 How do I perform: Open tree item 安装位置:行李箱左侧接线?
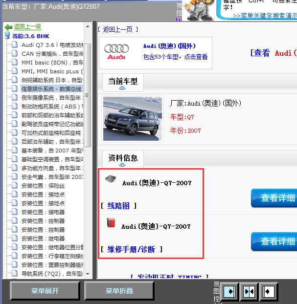point(52,256)
